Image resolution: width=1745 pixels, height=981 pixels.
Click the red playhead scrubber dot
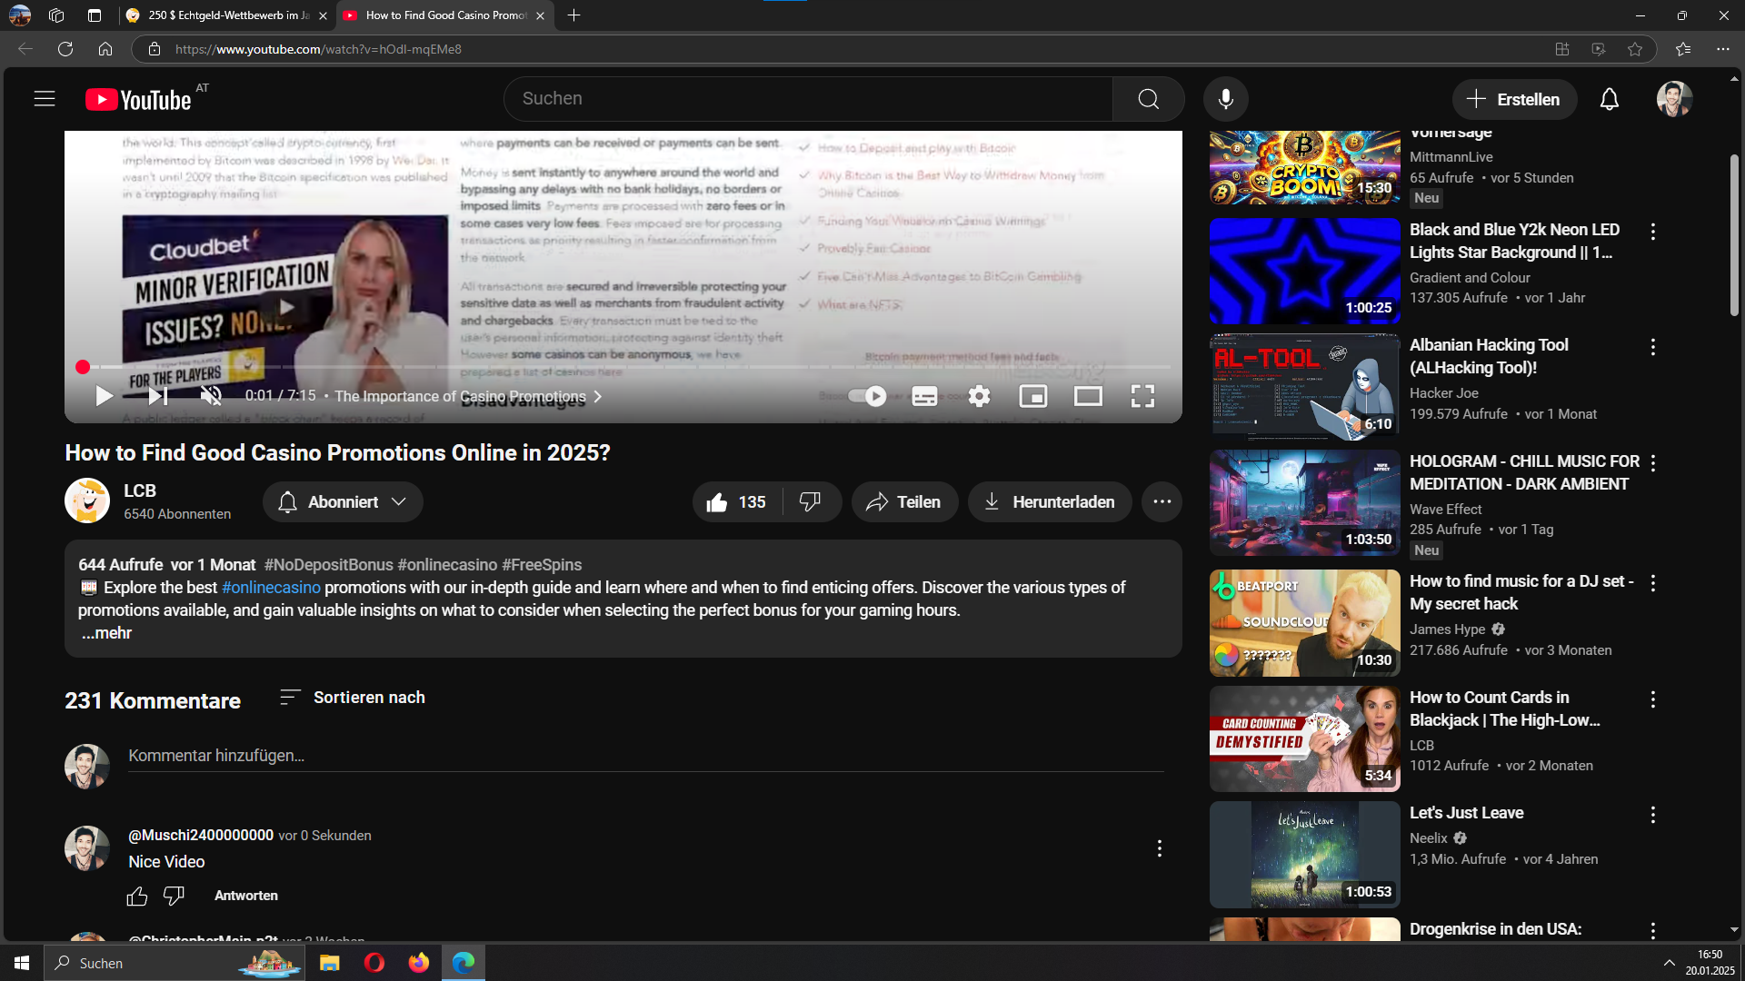(x=83, y=367)
